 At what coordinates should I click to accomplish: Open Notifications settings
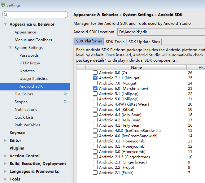click(26, 110)
